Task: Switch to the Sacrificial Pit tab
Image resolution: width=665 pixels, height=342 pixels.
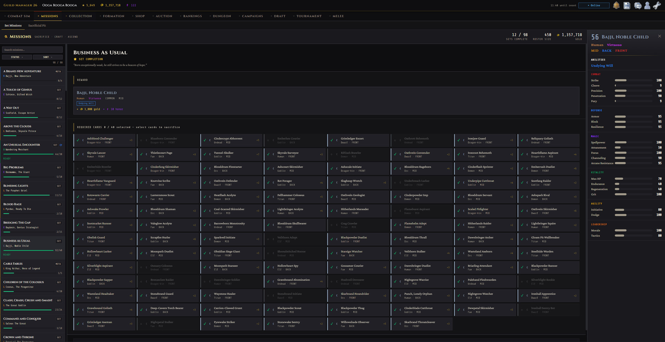Action: 37,25
